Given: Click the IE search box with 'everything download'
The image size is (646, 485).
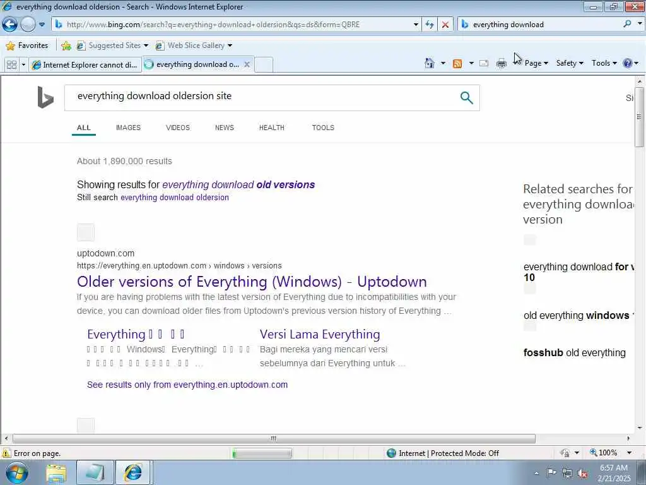Looking at the screenshot, I should [544, 25].
